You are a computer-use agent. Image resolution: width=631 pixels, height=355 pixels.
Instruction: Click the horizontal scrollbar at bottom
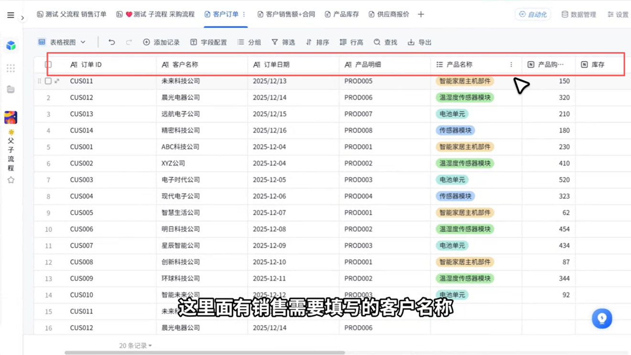(205, 353)
